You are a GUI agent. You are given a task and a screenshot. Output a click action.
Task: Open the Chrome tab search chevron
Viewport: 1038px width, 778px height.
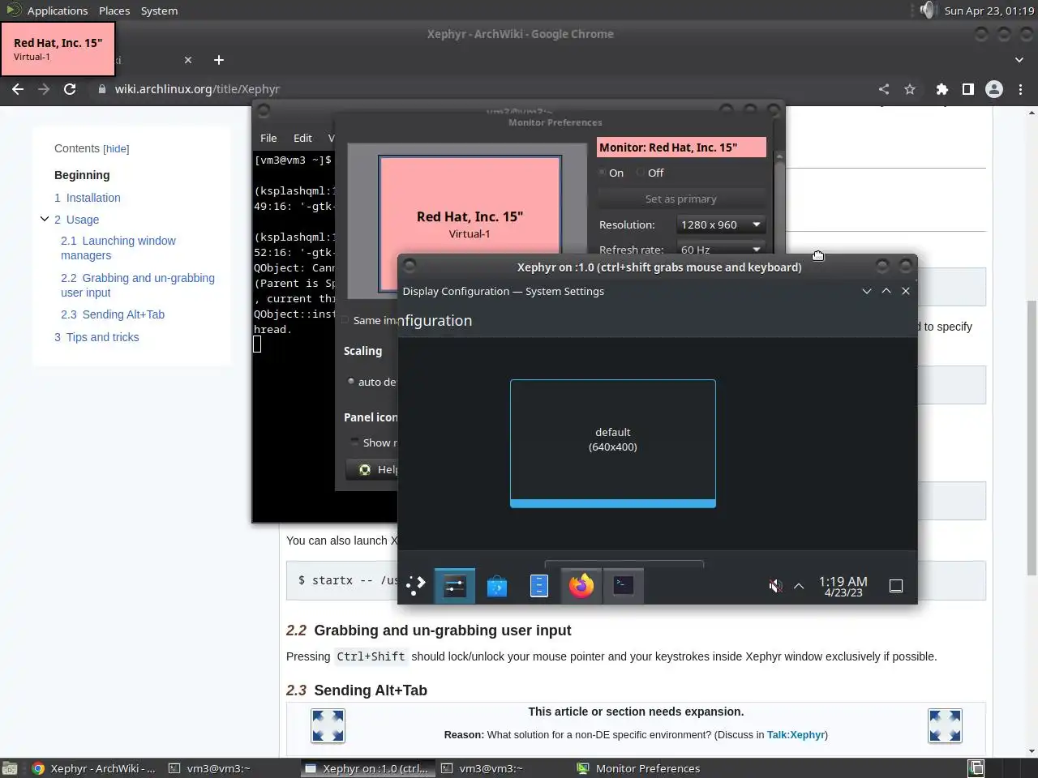1019,60
